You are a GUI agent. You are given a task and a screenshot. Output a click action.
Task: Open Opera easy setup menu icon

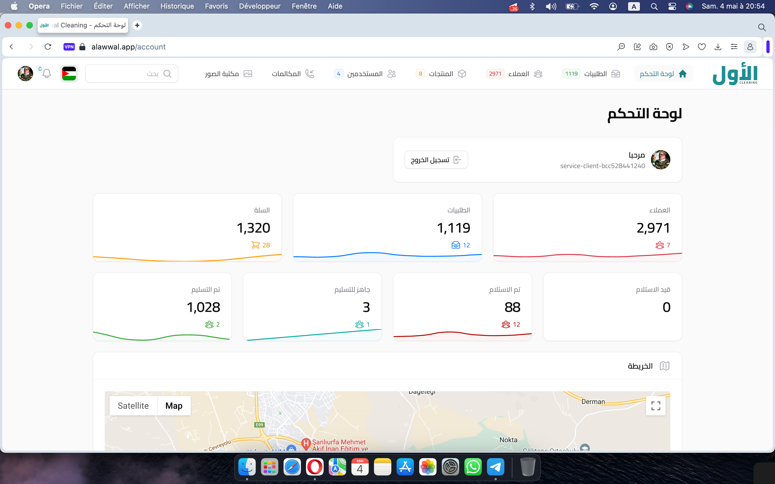[734, 47]
